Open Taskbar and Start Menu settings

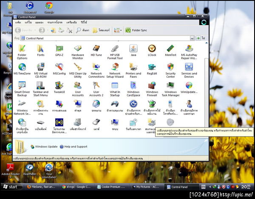tap(40, 89)
